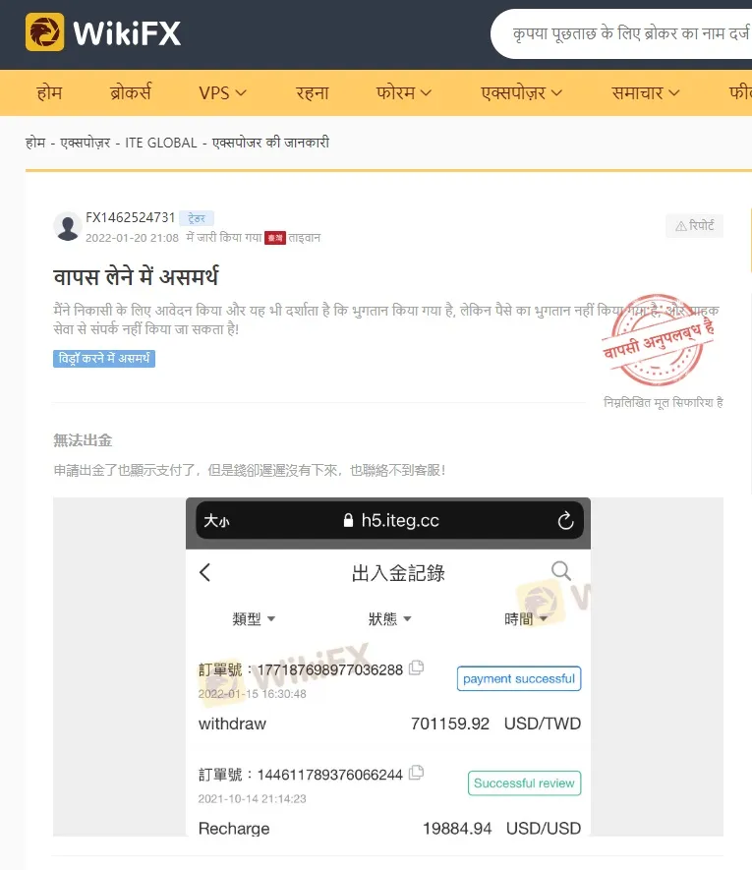Click the 出入金記錄 page title
The width and height of the screenshot is (752, 870).
coord(398,573)
